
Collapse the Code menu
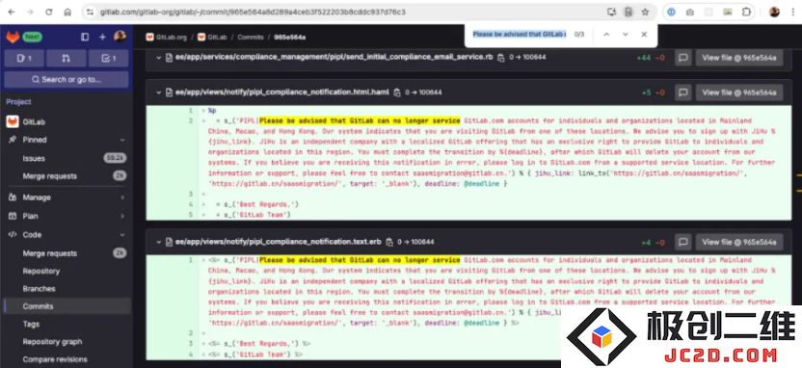(x=67, y=235)
